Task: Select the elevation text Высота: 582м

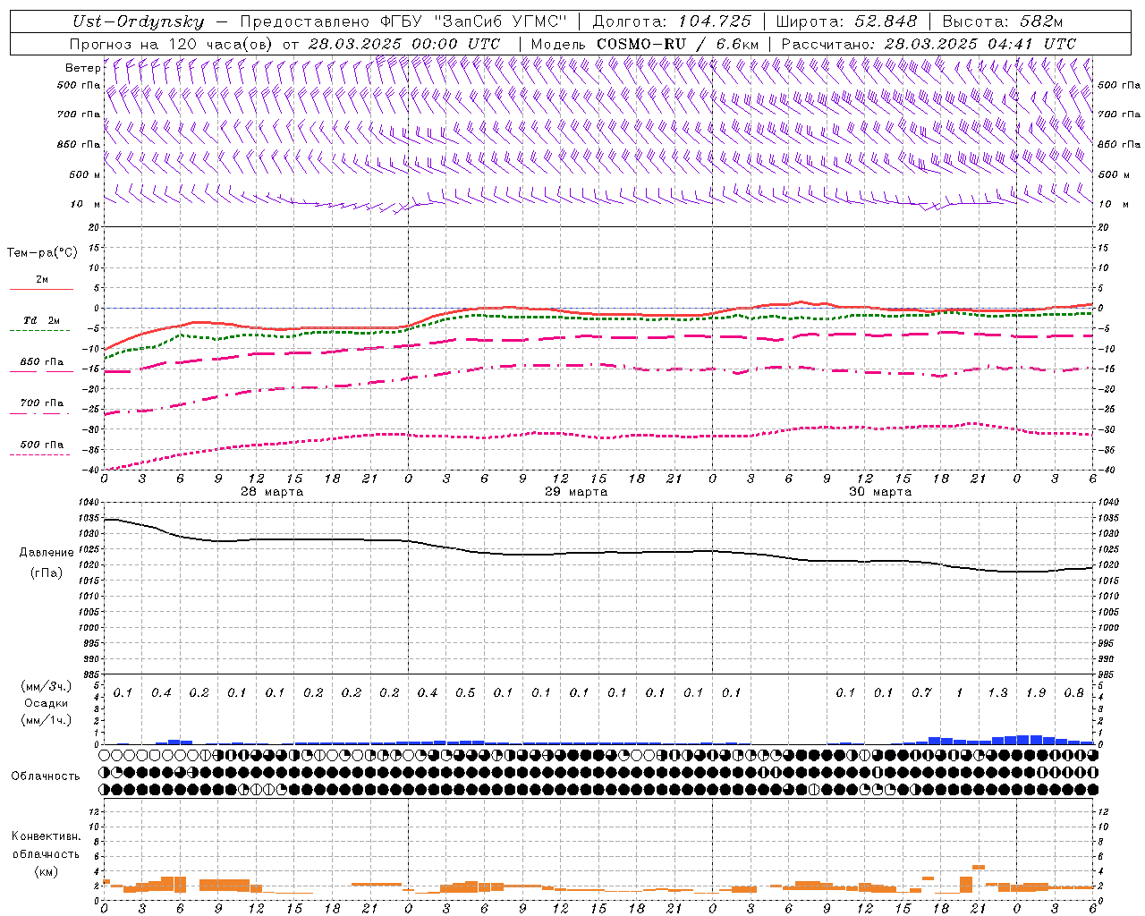Action: [1002, 21]
